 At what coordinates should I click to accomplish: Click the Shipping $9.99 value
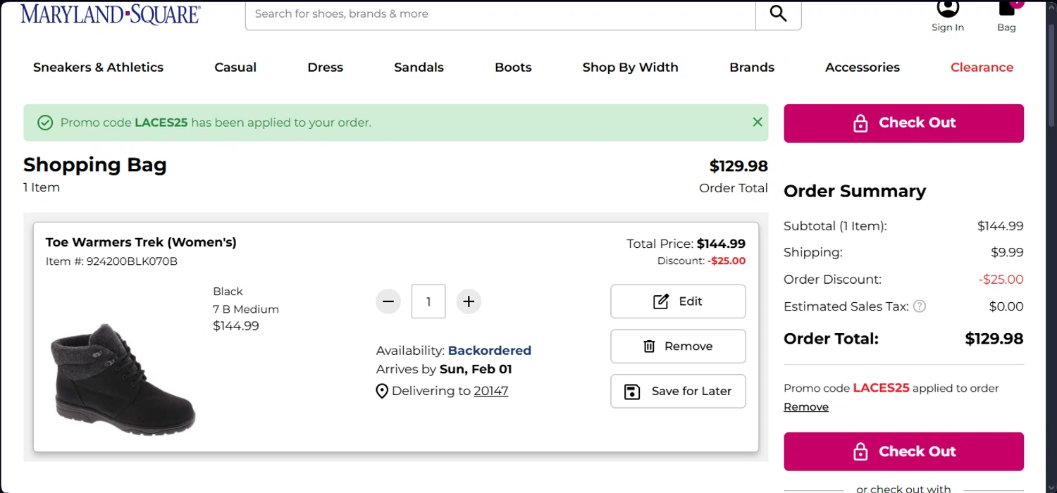pos(1007,252)
